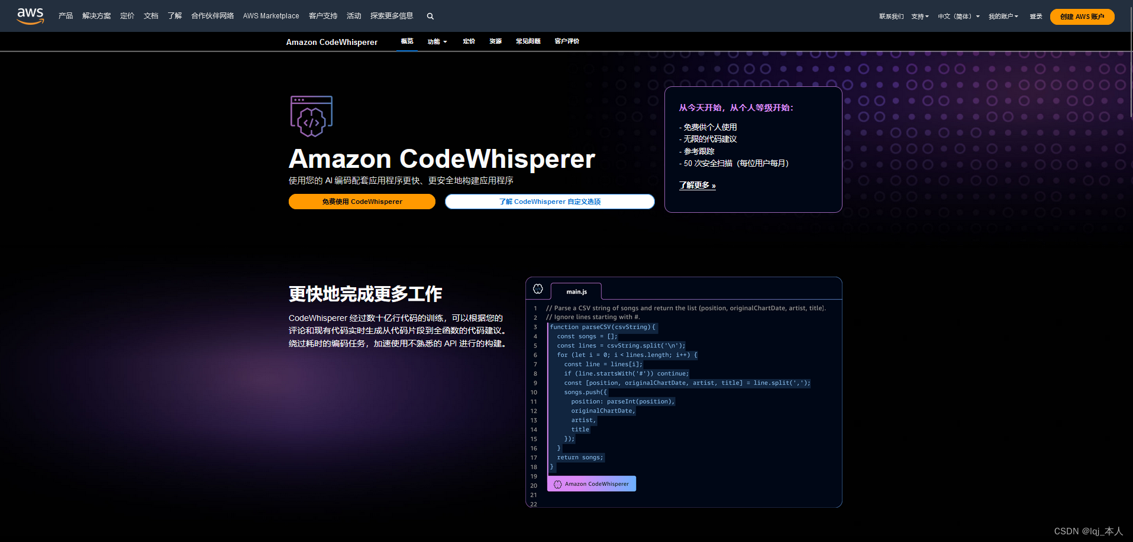Screen dimensions: 1133x542
Task: Open the search magnifier icon
Action: [430, 17]
